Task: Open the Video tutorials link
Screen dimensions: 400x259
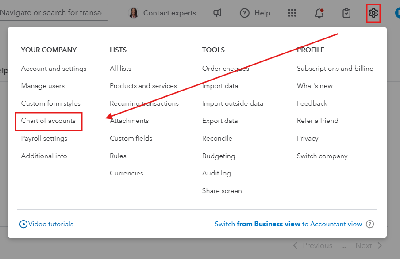Action: point(50,224)
